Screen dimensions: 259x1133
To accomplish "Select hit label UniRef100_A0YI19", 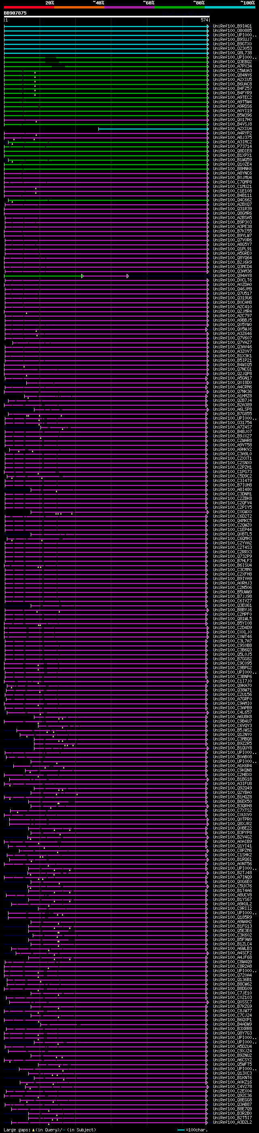I will click(233, 111).
